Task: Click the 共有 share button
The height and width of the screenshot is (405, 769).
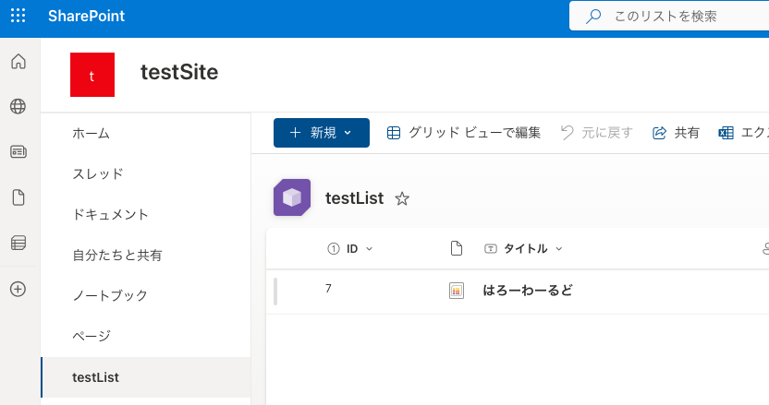Action: [x=676, y=133]
